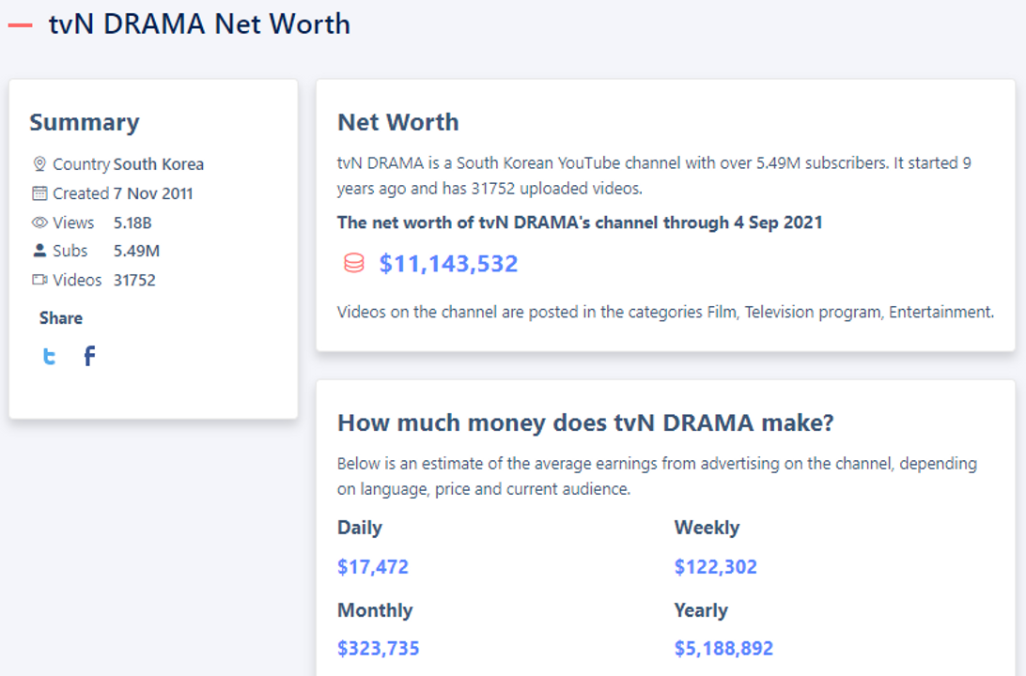Click the eye icon beside Views
1026x676 pixels.
[39, 223]
